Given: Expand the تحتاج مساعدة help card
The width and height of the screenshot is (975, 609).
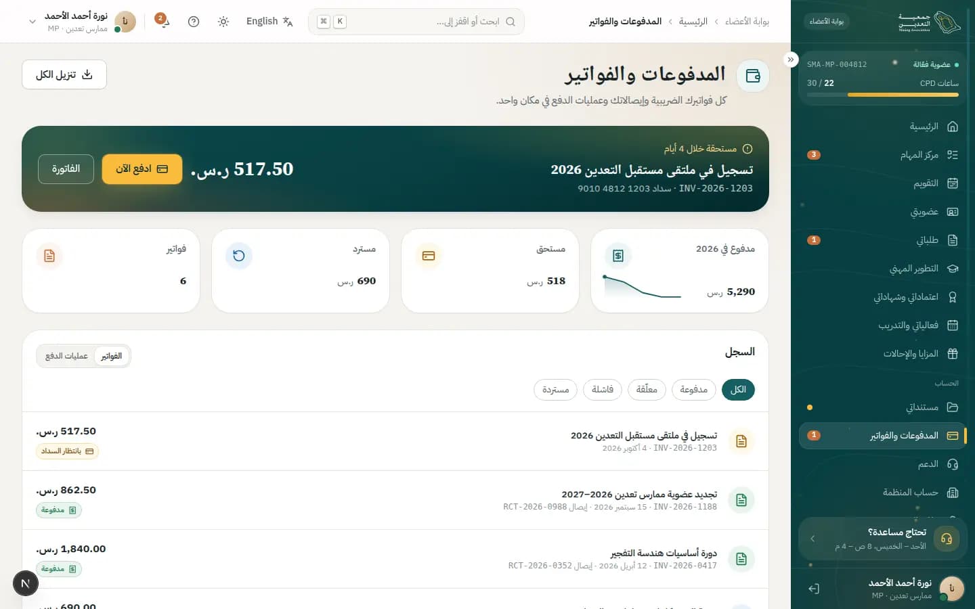Looking at the screenshot, I should [x=882, y=539].
